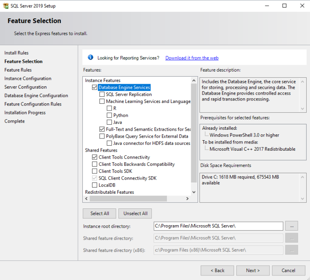This screenshot has height=280, width=310.
Task: Maximize the SQL Server 2019 Setup window
Action: [284, 6]
